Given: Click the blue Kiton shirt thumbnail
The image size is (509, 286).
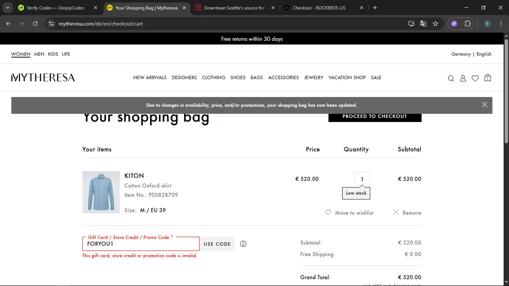Looking at the screenshot, I should coord(101,192).
